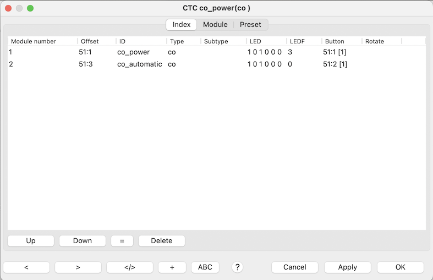Select the co_power row
This screenshot has height=280, width=433.
pyautogui.click(x=133, y=52)
